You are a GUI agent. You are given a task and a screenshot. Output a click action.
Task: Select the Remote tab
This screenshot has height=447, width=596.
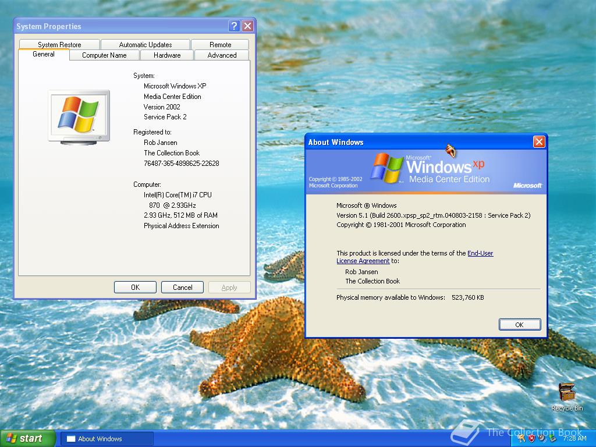pos(220,44)
